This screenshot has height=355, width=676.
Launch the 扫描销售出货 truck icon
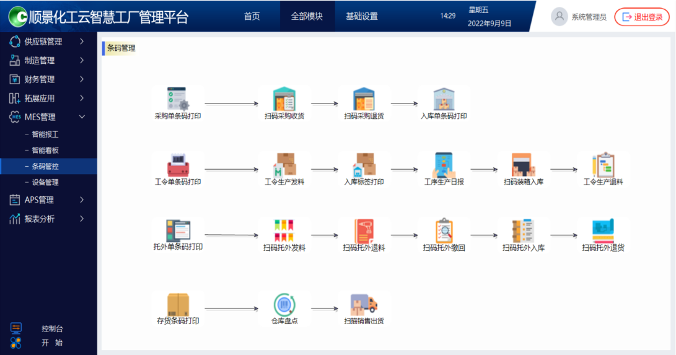(364, 305)
